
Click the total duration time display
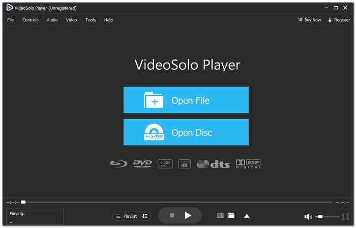pos(342,202)
